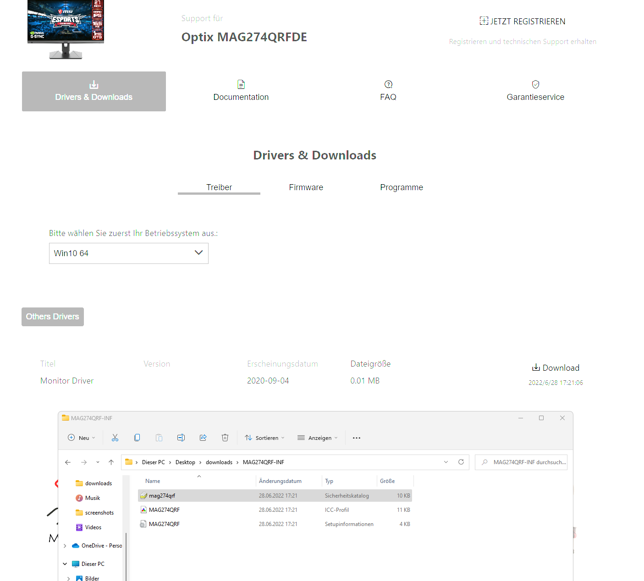Click the Download link for Monitor Driver
The height and width of the screenshot is (581, 644).
pos(556,367)
